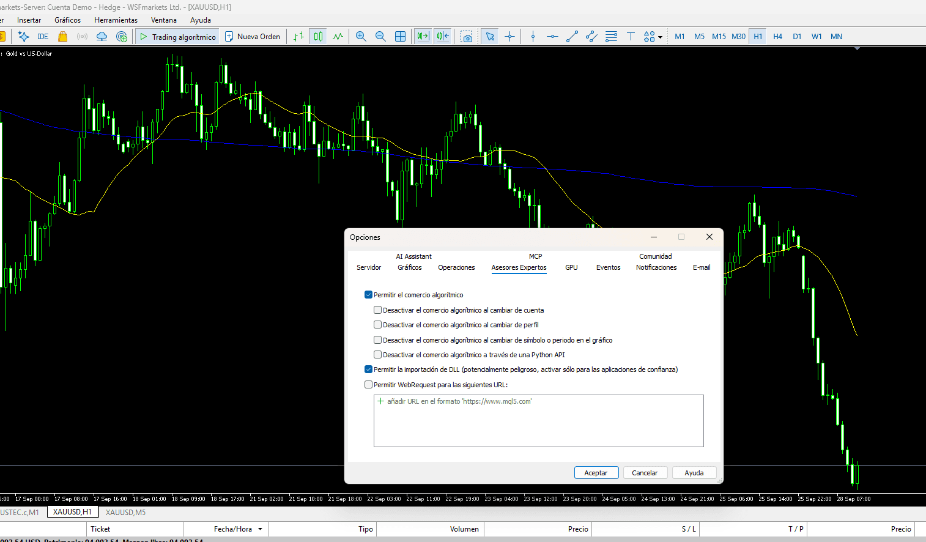
Task: Select the M15 timeframe
Action: tap(719, 37)
